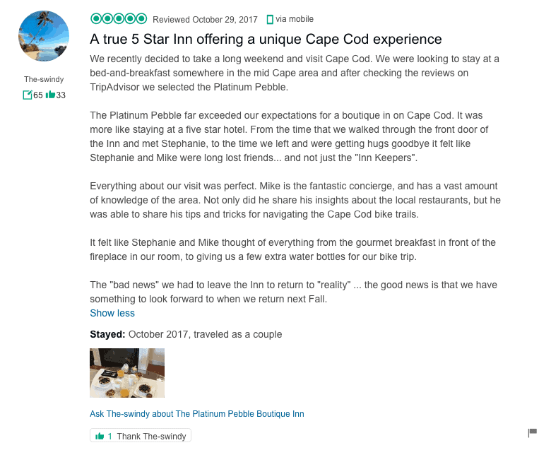
Task: Report review with the flag icon
Action: [533, 432]
